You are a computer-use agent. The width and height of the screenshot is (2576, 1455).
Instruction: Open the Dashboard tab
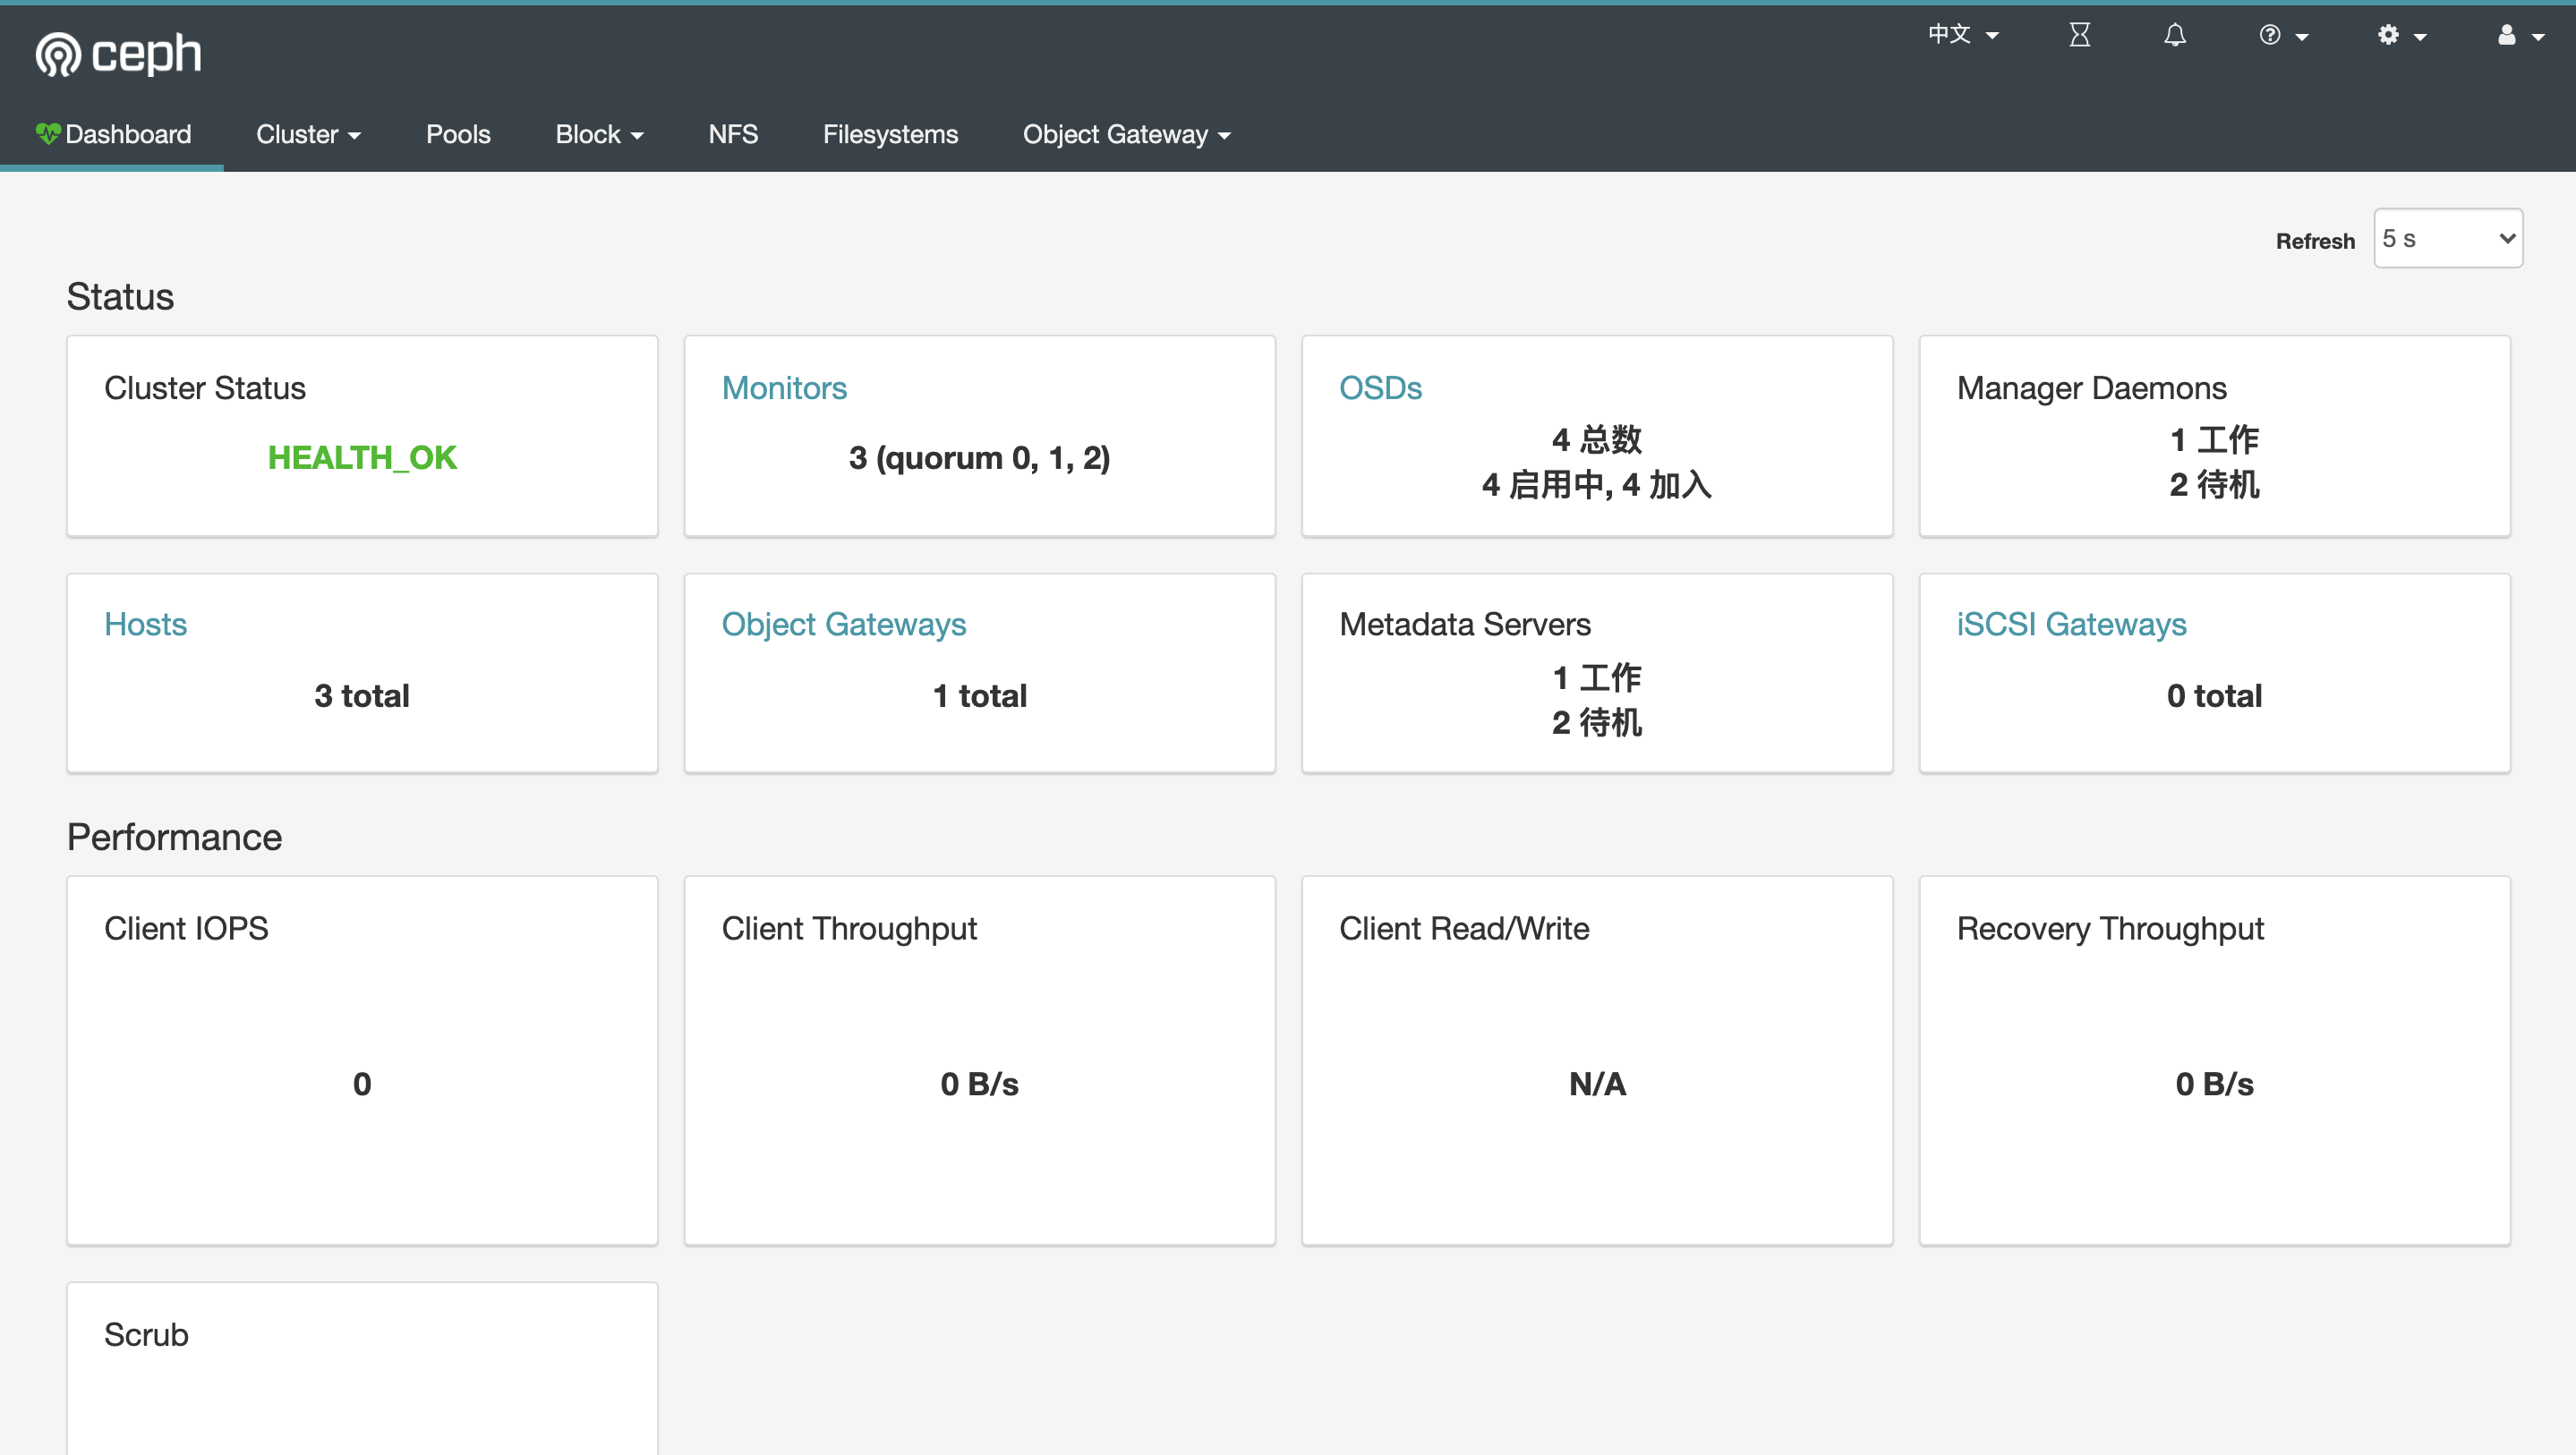click(112, 134)
